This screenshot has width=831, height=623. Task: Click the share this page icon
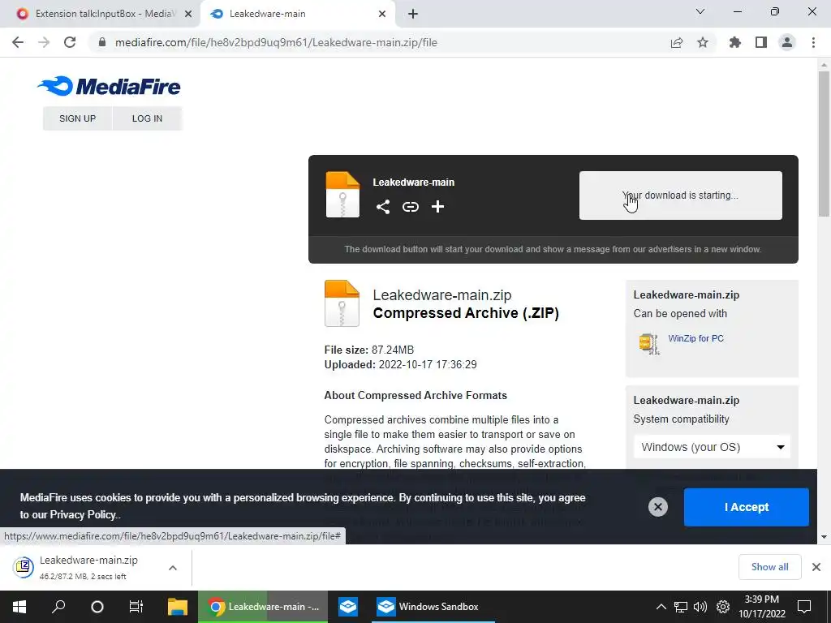point(676,42)
